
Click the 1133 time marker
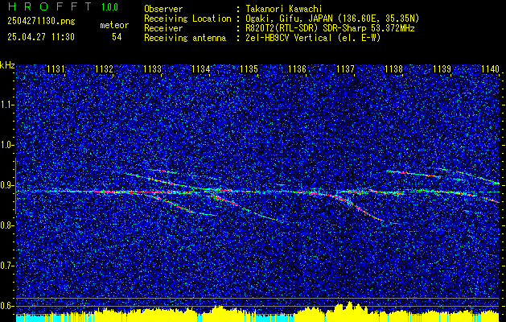pyautogui.click(x=152, y=69)
